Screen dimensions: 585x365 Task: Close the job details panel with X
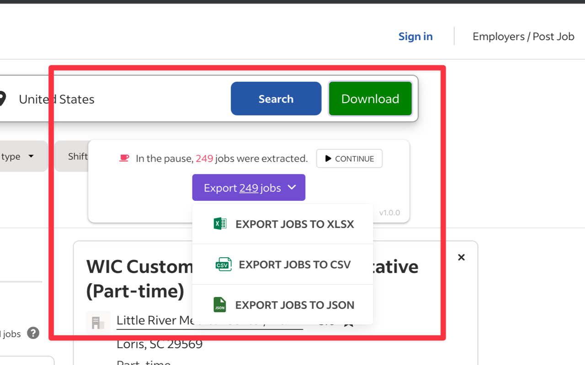pyautogui.click(x=461, y=257)
